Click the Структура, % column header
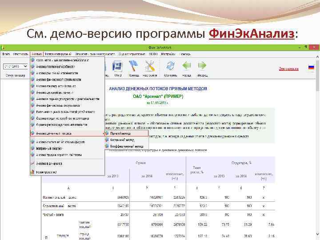 pos(241,163)
